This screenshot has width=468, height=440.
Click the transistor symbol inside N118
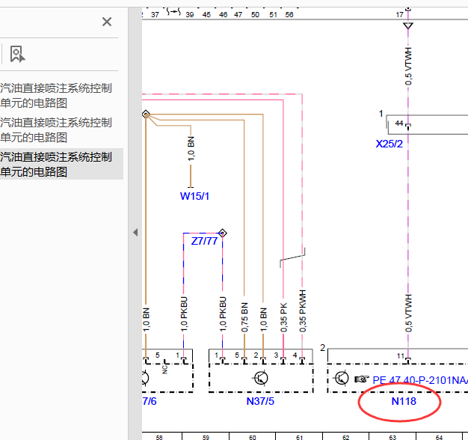point(341,378)
